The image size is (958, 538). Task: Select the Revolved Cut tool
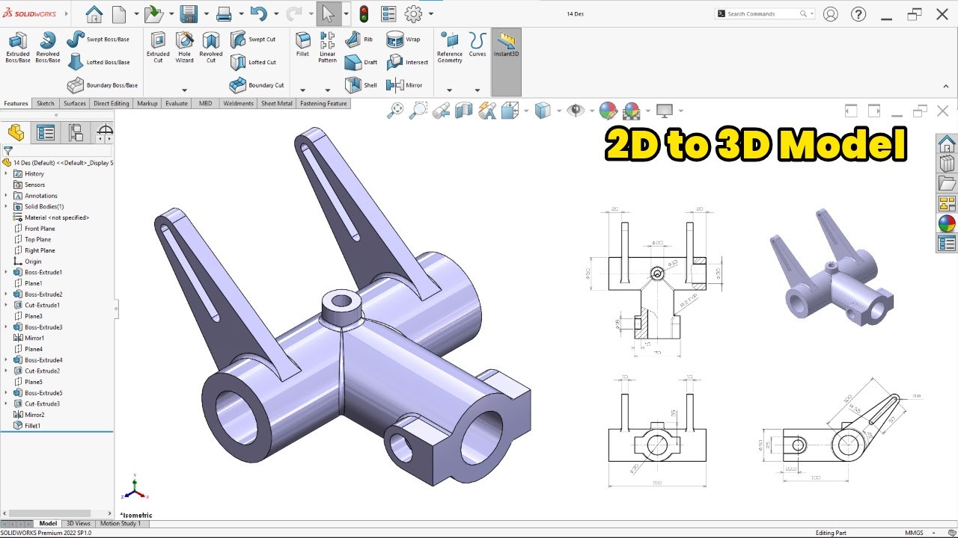(211, 48)
